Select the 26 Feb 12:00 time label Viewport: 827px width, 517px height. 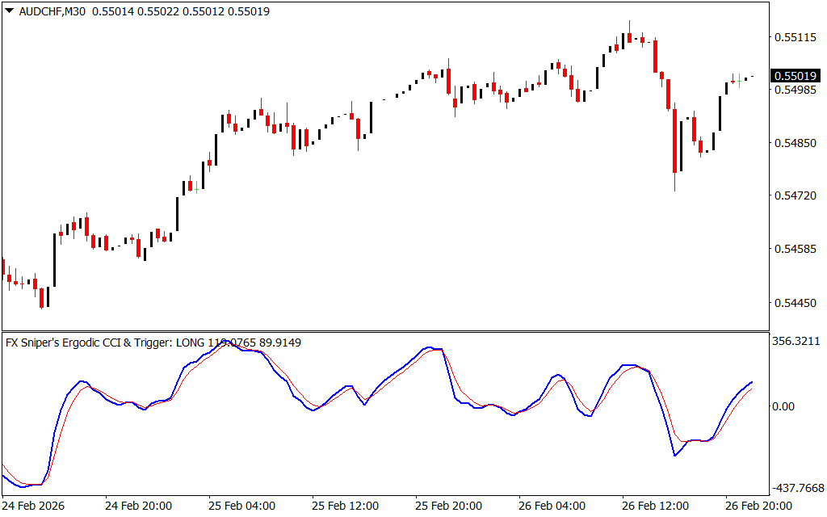(656, 506)
